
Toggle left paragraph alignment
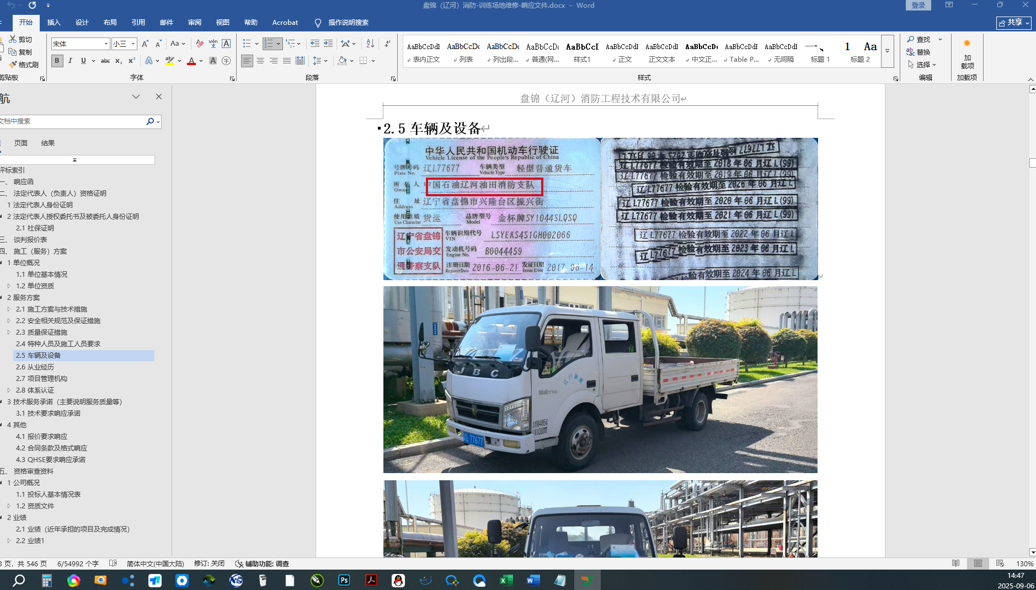247,61
